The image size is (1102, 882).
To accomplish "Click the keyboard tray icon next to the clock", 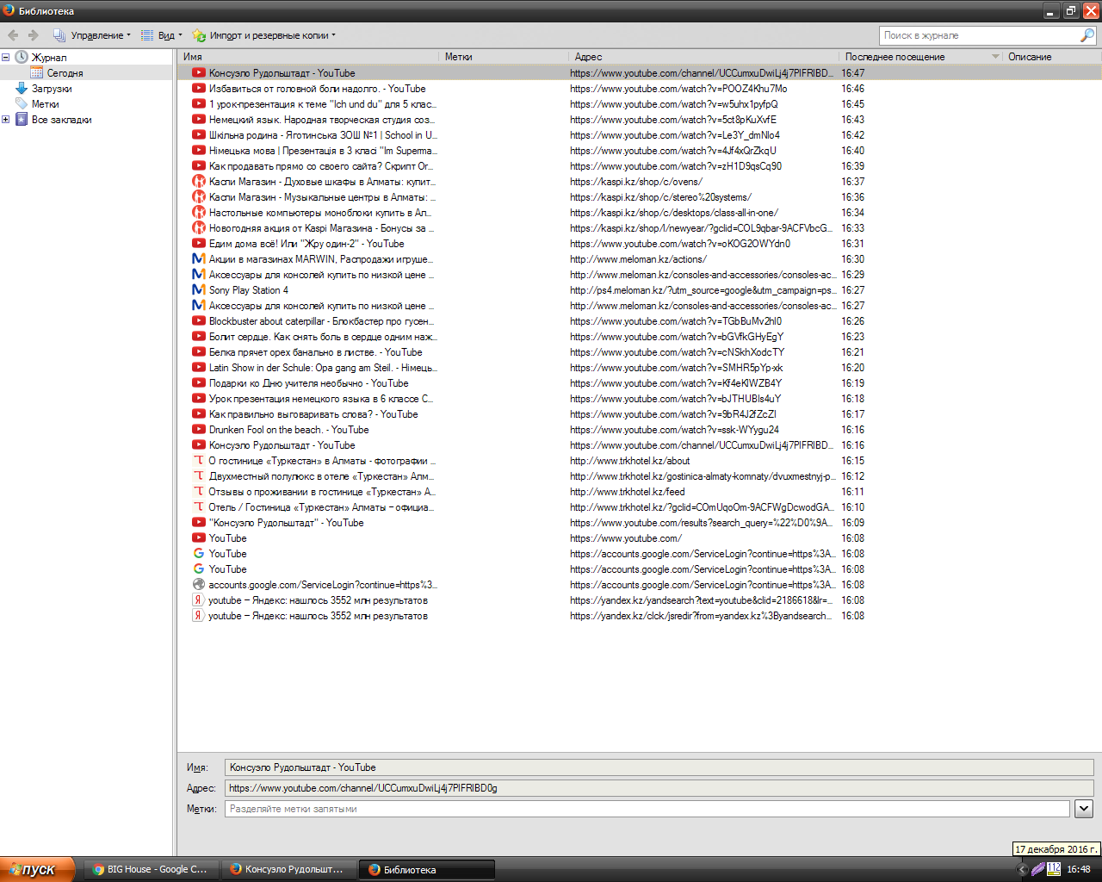I will 1054,869.
